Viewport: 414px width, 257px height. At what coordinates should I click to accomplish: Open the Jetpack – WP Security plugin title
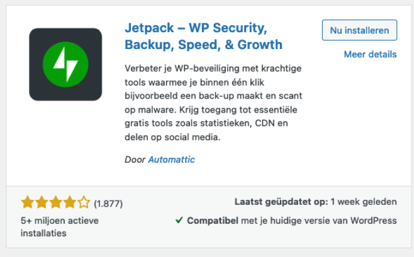tap(204, 36)
